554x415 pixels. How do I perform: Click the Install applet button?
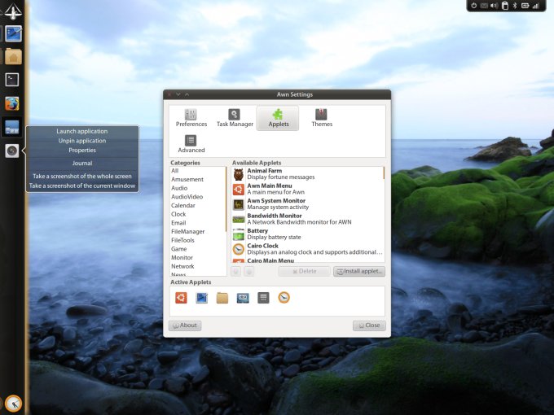click(x=359, y=271)
